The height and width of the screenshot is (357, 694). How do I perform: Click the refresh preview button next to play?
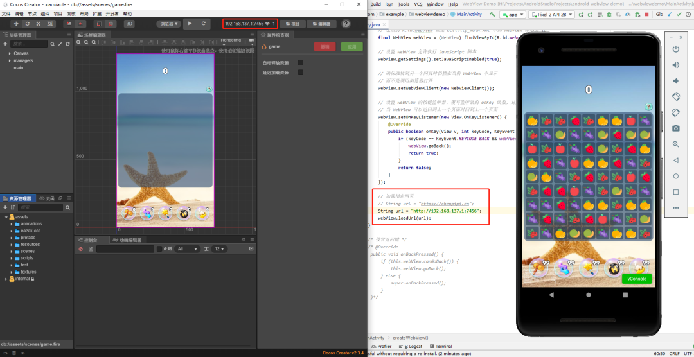[204, 24]
